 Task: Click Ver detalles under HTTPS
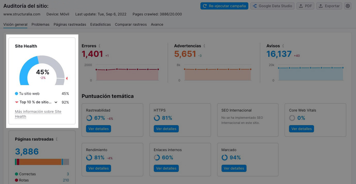coord(166,129)
